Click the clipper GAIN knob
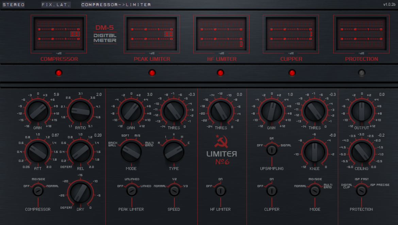 (271, 111)
